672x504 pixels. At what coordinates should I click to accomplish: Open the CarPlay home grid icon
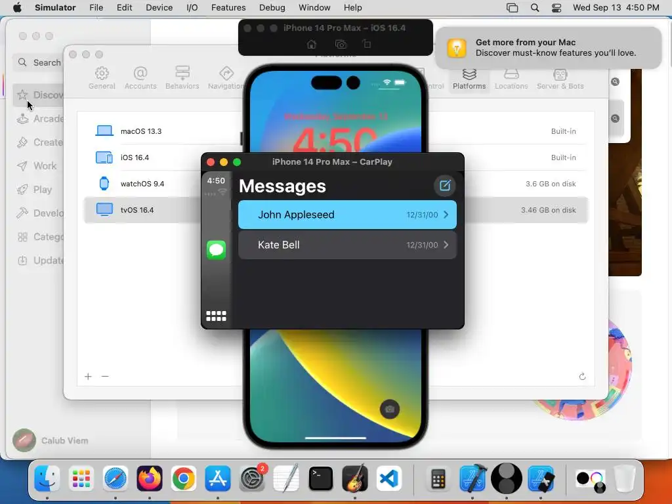(216, 316)
